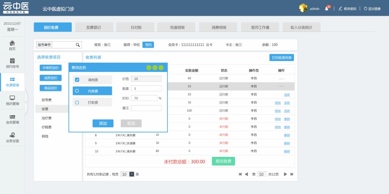Click the 添加 button in dialog

[x=103, y=123]
